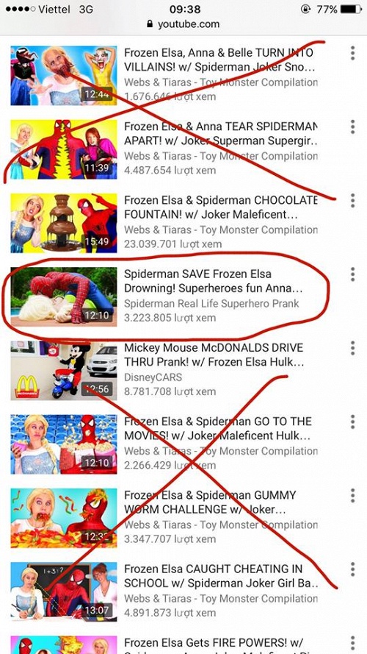
Task: Open three-dot menu for GUMMY WORM CHALLENGE video
Action: coord(352,496)
